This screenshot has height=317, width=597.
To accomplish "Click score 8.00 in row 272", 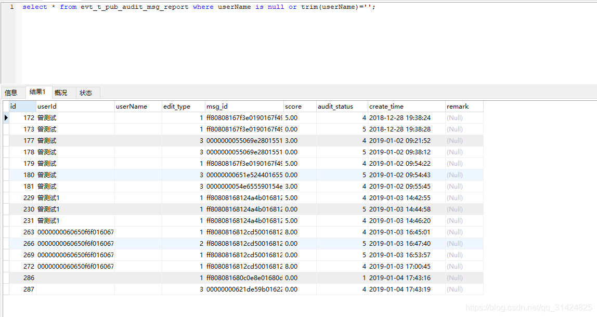I will (300, 267).
